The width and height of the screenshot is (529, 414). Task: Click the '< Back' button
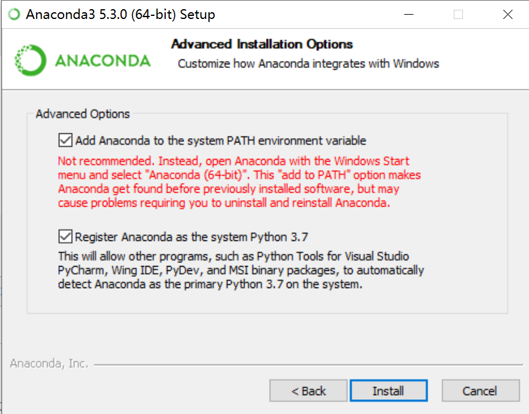(308, 391)
